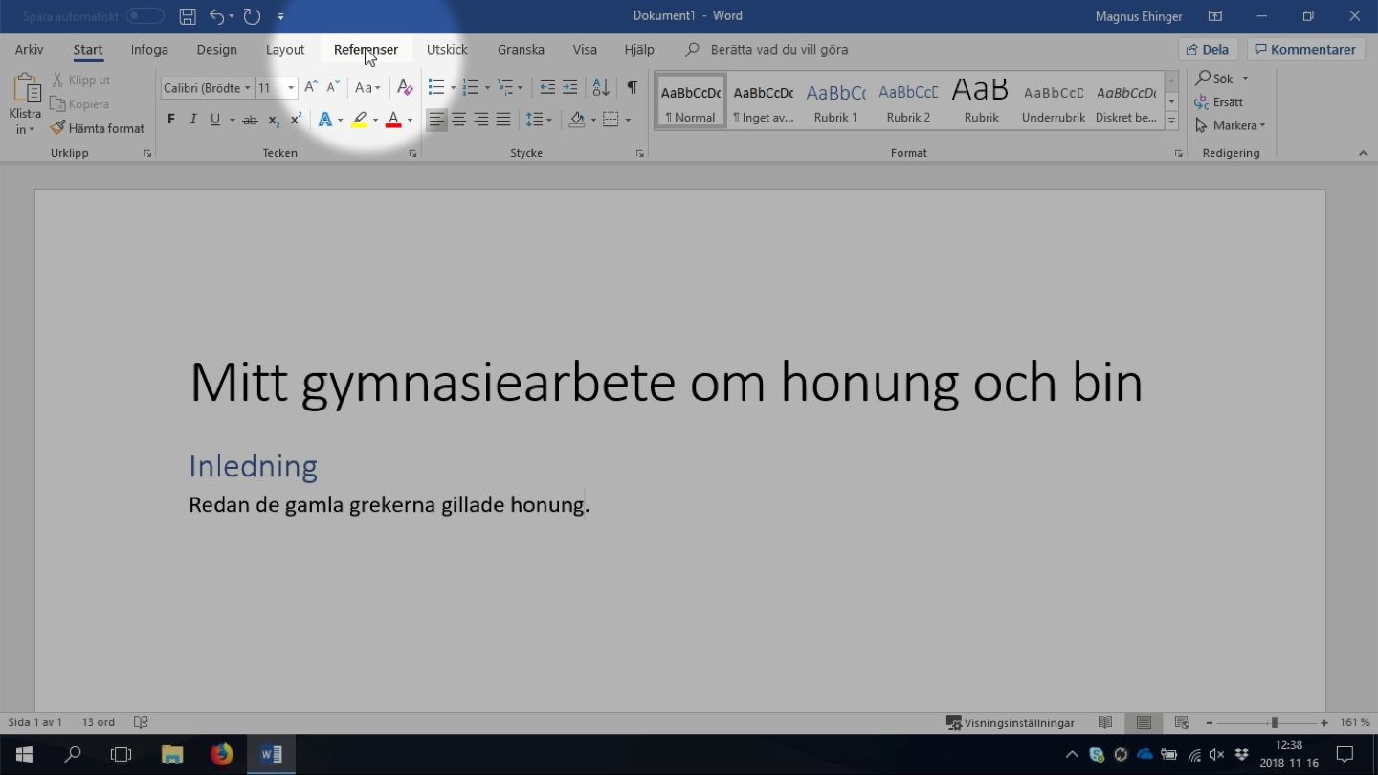1378x775 pixels.
Task: Open the font size dropdown
Action: point(291,88)
